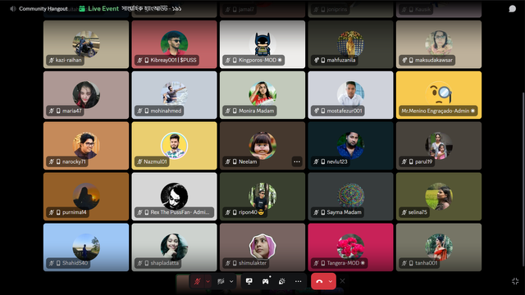The height and width of the screenshot is (295, 525).
Task: Launch an activity with the game controller icon
Action: 266,281
